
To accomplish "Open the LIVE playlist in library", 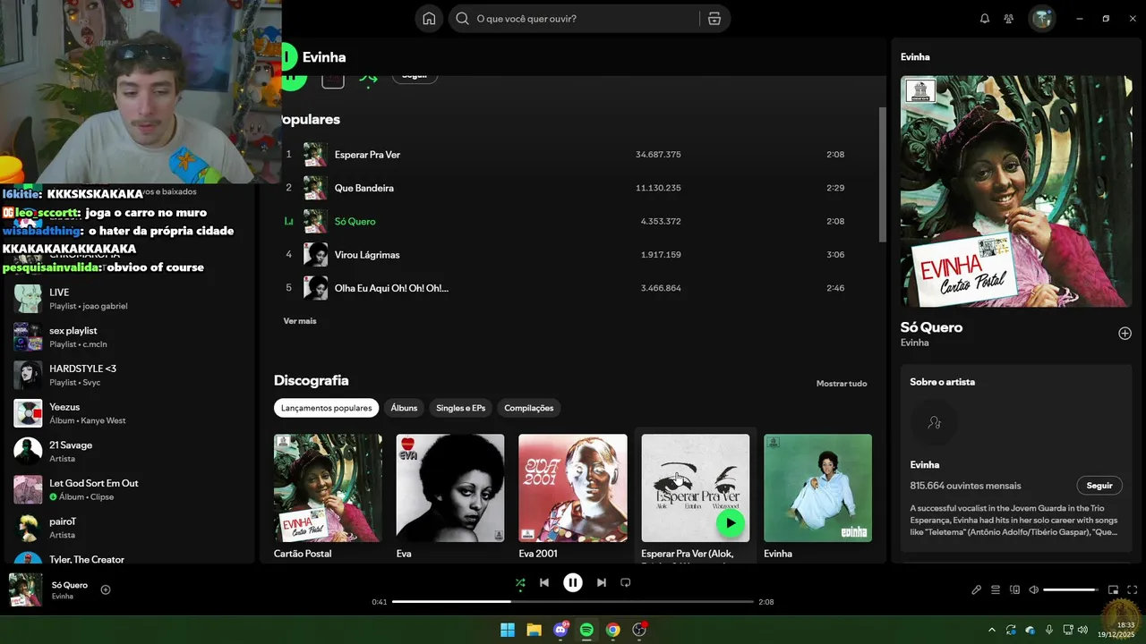I will click(x=130, y=299).
